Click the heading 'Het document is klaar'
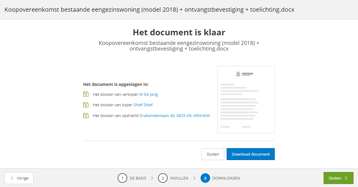The width and height of the screenshot is (358, 187). (179, 32)
